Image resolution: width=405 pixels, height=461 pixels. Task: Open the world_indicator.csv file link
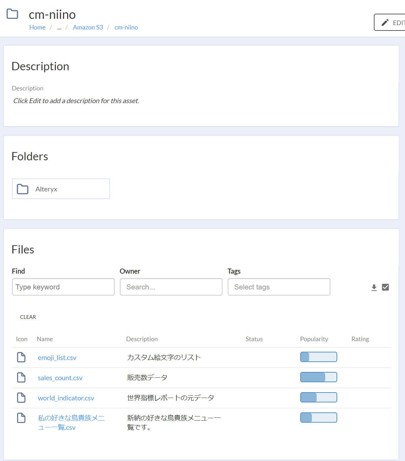pyautogui.click(x=66, y=398)
